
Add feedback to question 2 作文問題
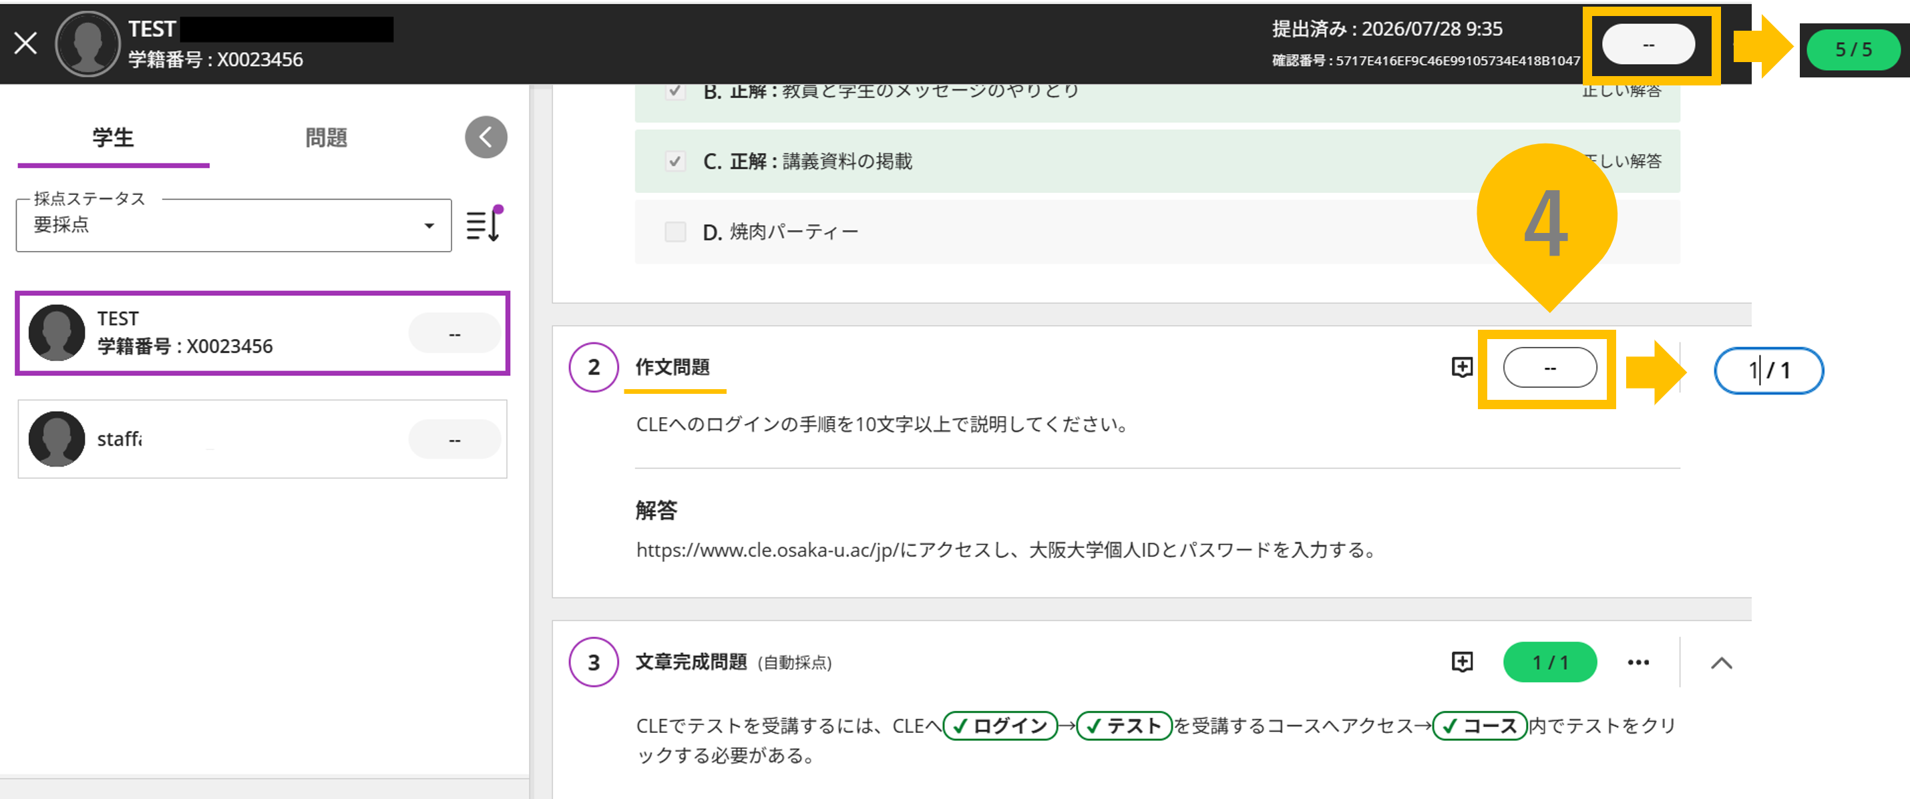(x=1461, y=367)
